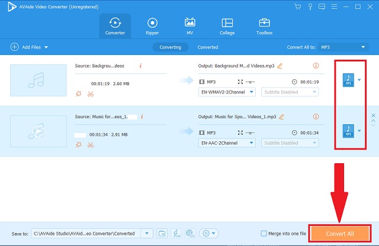Open the cut scissors for Background file
This screenshot has width=379, height=246.
(91, 93)
